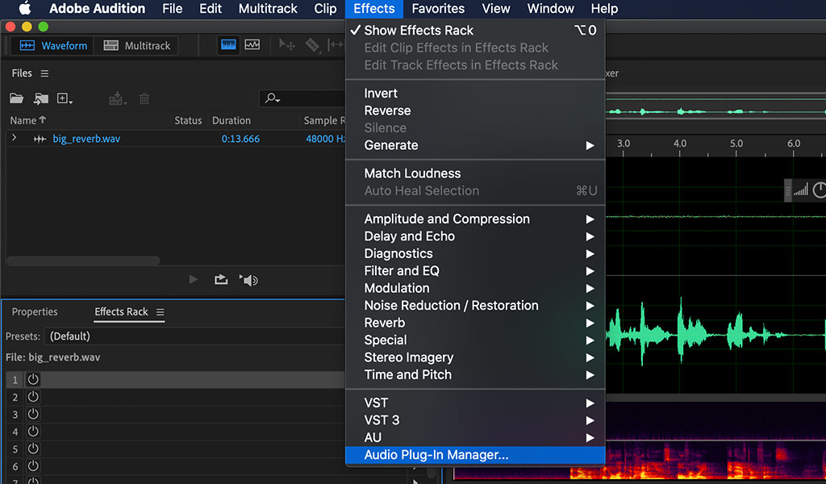Expand the VST submenu
Viewport: 826px width, 484px height.
pos(474,403)
